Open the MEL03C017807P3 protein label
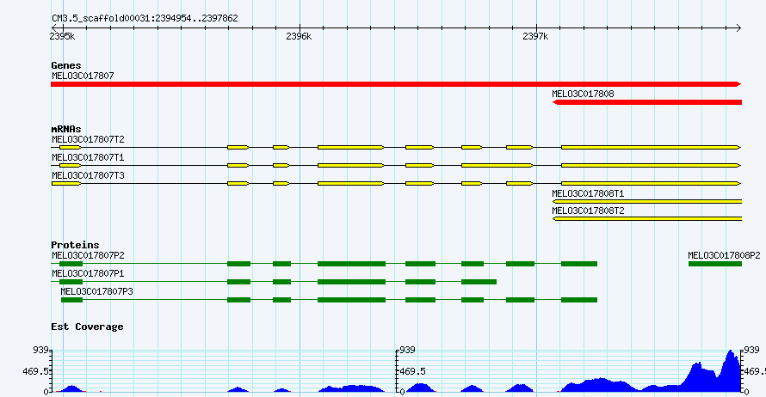This screenshot has height=397, width=766. [x=96, y=291]
